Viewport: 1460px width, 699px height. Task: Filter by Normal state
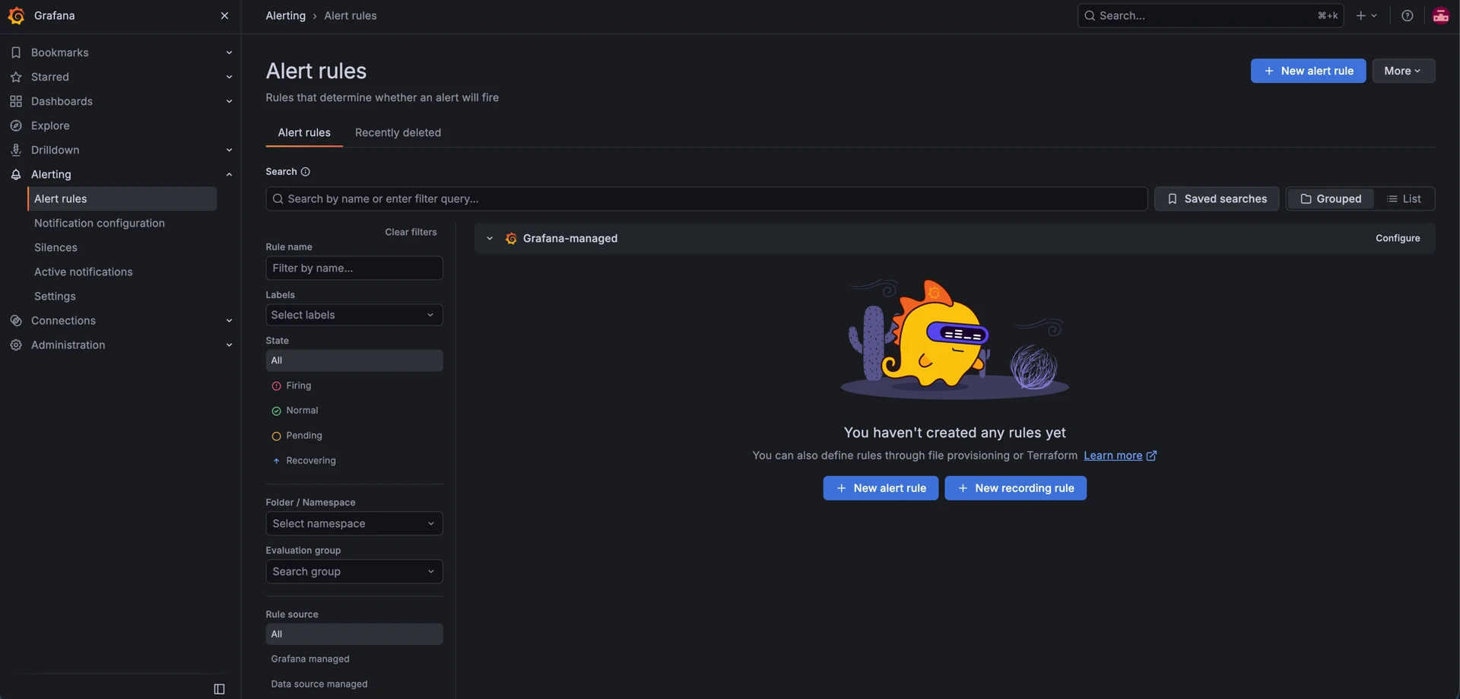[x=354, y=411]
